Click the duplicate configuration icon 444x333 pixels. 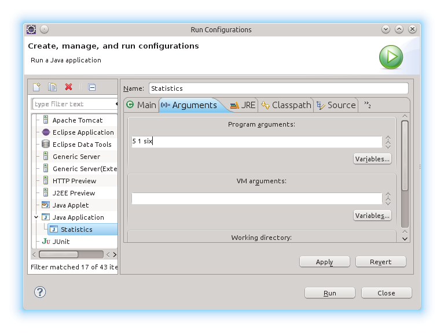[52, 87]
